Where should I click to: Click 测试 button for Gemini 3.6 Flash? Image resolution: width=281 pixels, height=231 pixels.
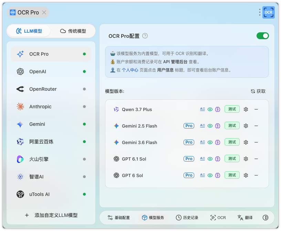(232, 142)
